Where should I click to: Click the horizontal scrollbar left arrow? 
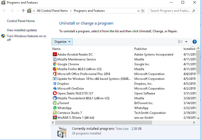pyautogui.click(x=53, y=122)
